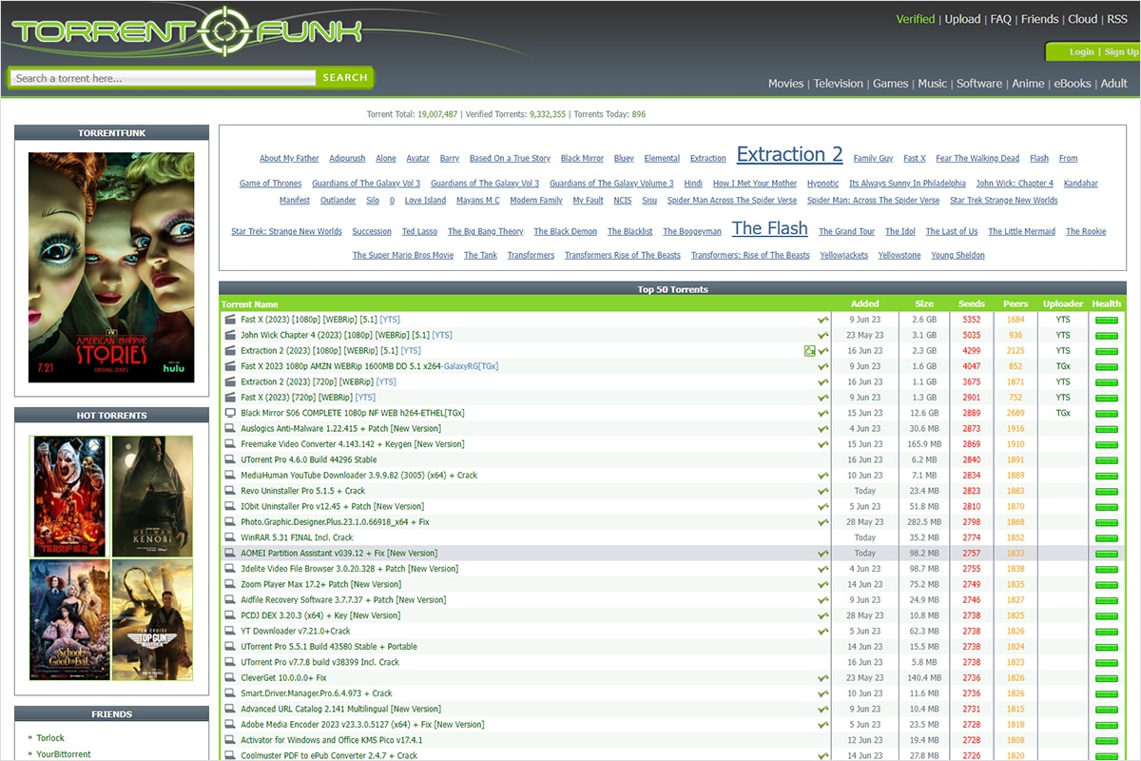Open the Torlock friend link
1141x761 pixels.
(50, 738)
